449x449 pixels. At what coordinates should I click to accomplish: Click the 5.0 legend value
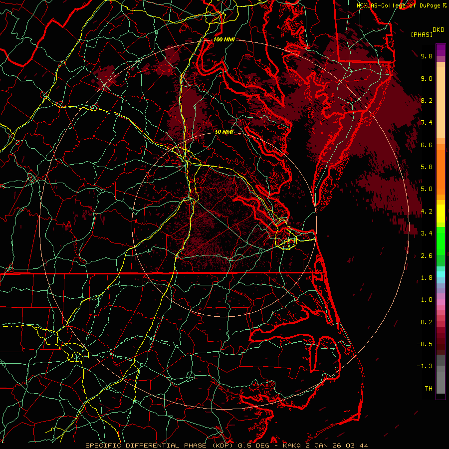[427, 189]
